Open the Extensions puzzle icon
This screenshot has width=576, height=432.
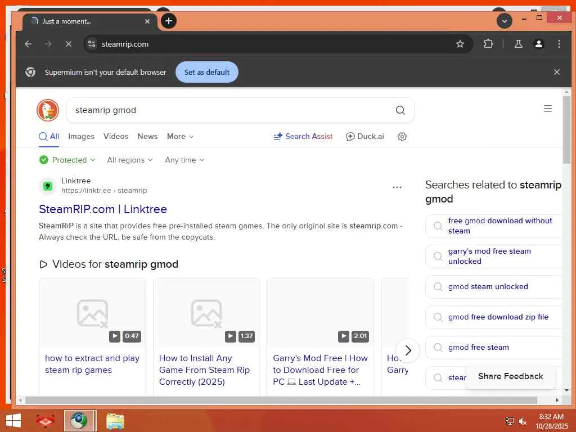coord(488,44)
